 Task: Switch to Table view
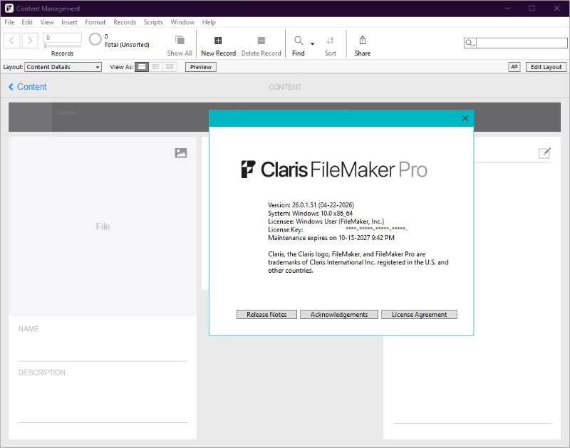tap(170, 67)
